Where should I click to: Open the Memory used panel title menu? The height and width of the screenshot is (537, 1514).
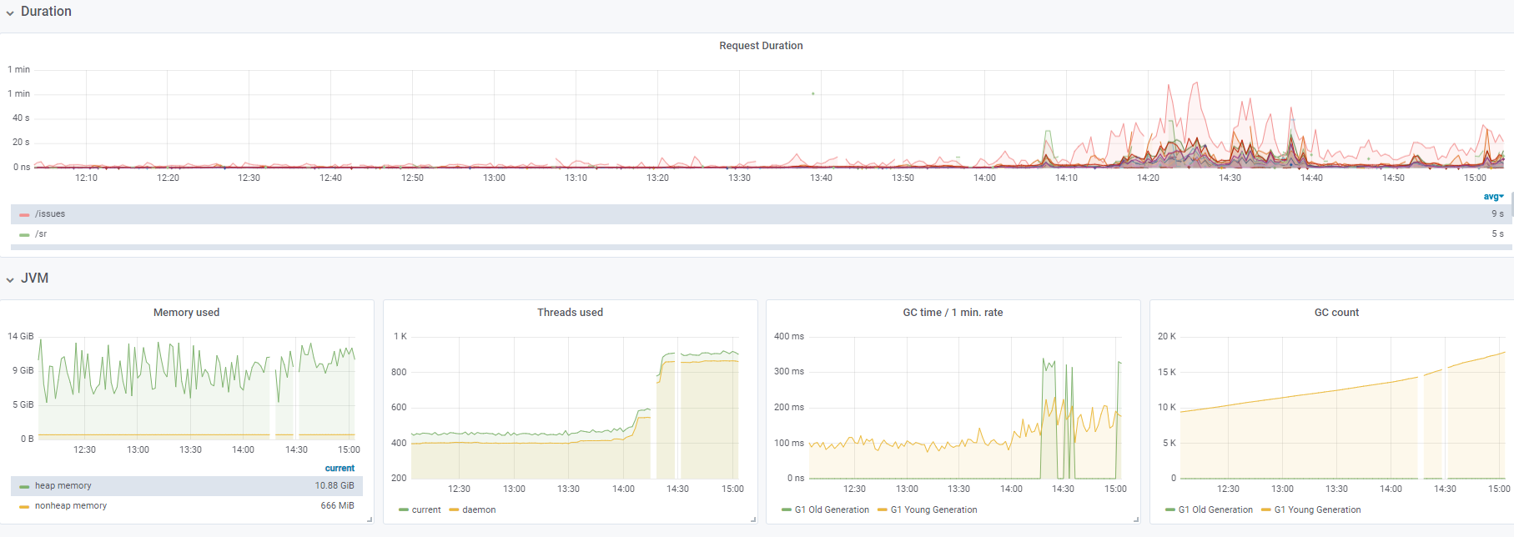click(186, 313)
